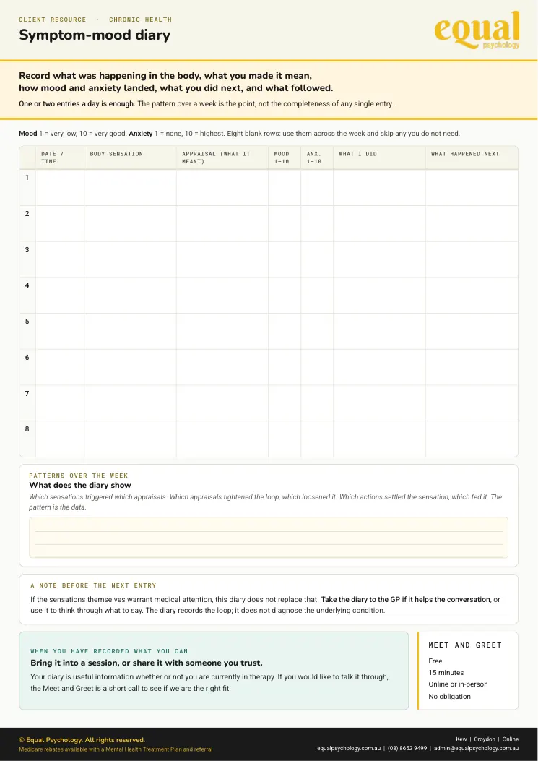The height and width of the screenshot is (761, 538).
Task: Click the Body Sensation cell in row 8
Action: pos(130,439)
